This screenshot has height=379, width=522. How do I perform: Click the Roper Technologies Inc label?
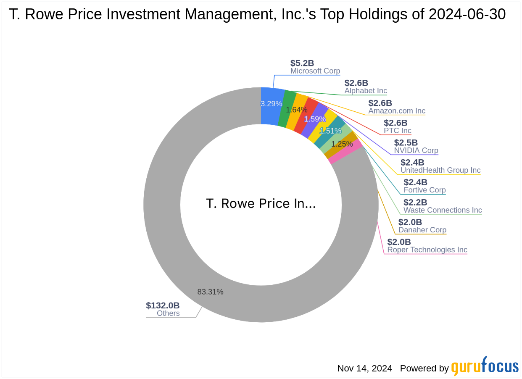tap(427, 250)
